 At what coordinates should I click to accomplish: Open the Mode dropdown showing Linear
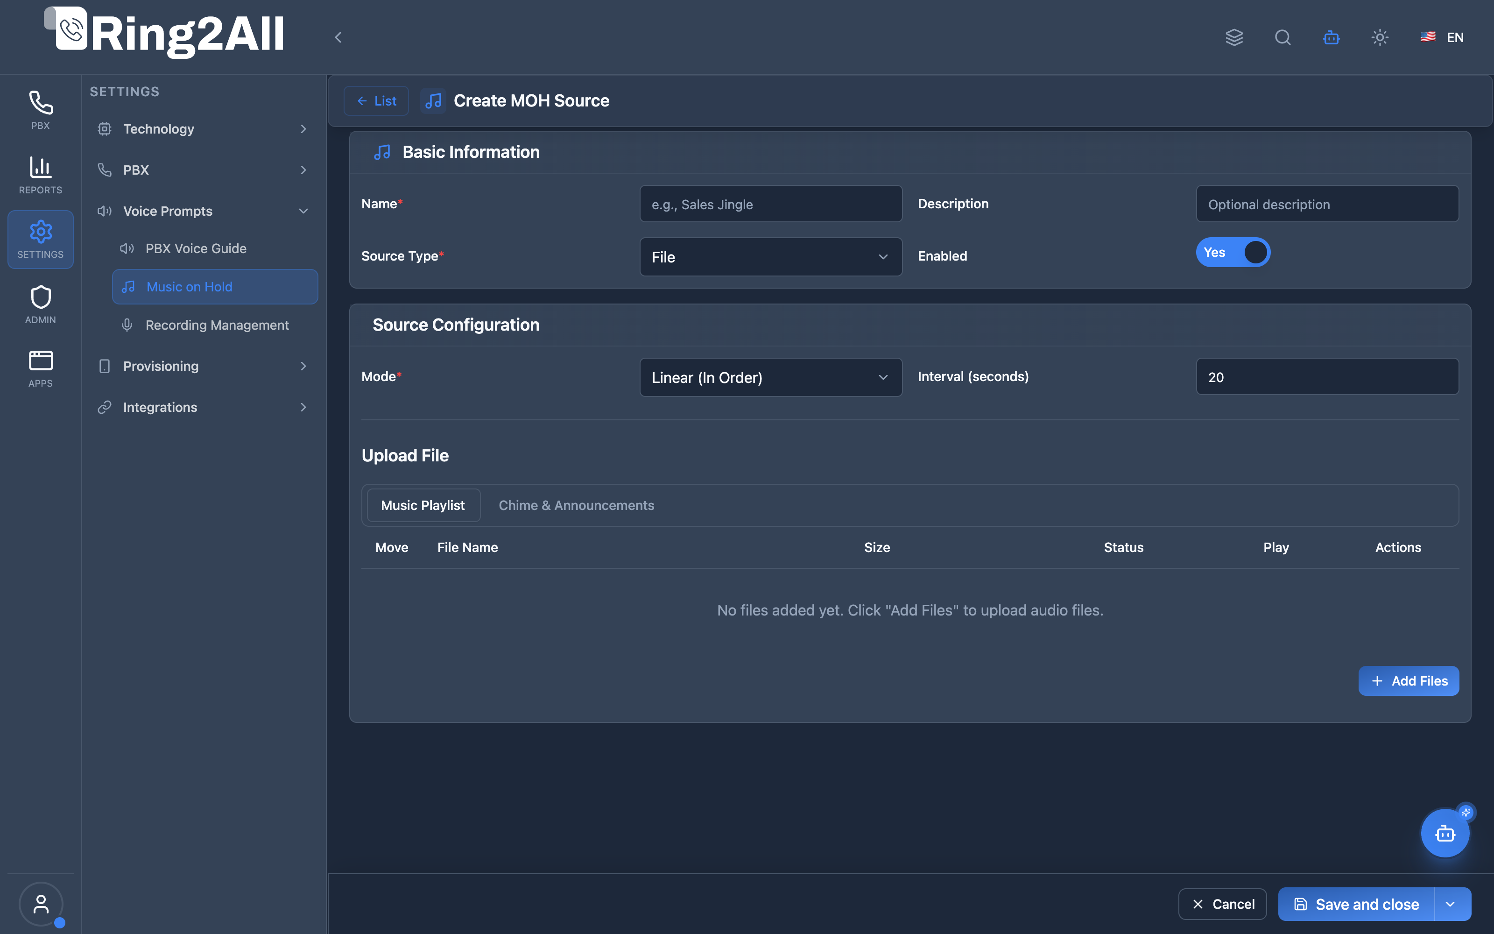pyautogui.click(x=770, y=377)
